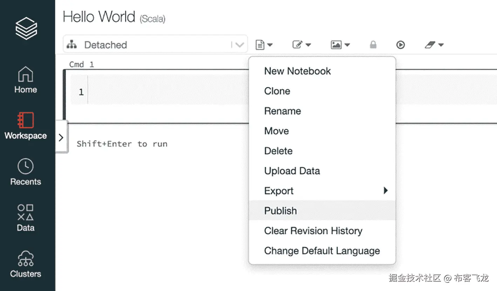
Task: Select Clone in the file menu
Action: point(277,91)
